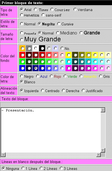The height and width of the screenshot is (171, 112).
Task: Pick the bright red swatch starting the red row
Action: point(22,55)
